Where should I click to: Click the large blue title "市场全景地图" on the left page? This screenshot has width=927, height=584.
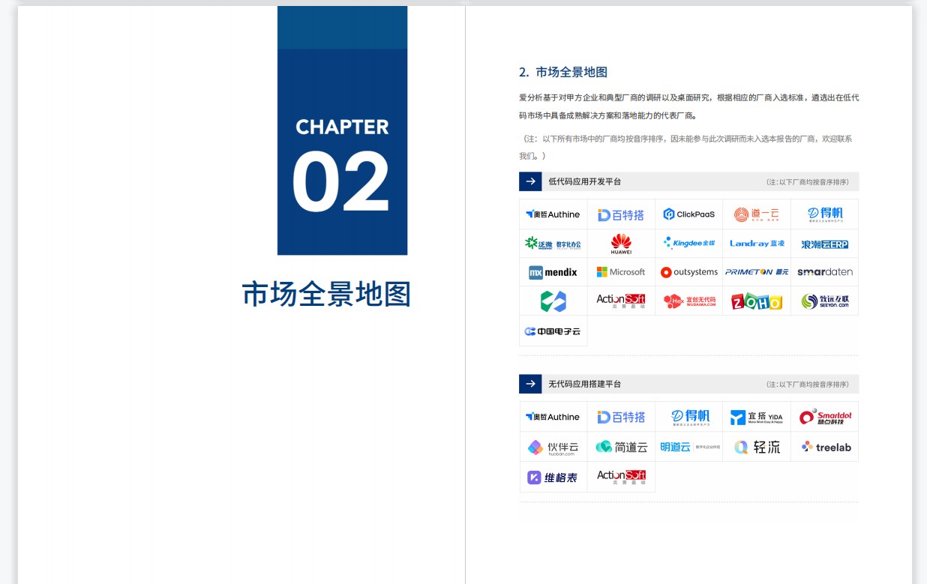pyautogui.click(x=326, y=294)
